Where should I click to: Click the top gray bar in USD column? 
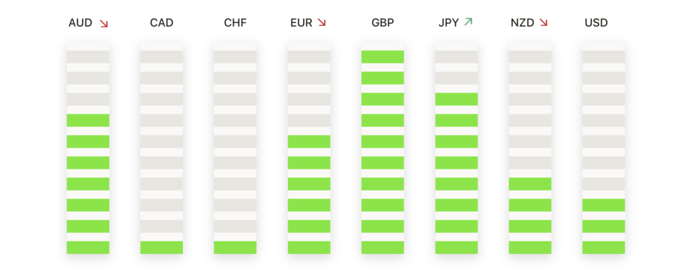coord(603,57)
